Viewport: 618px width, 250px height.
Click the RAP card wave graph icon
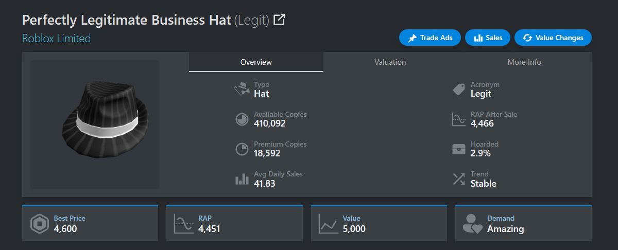tap(184, 224)
